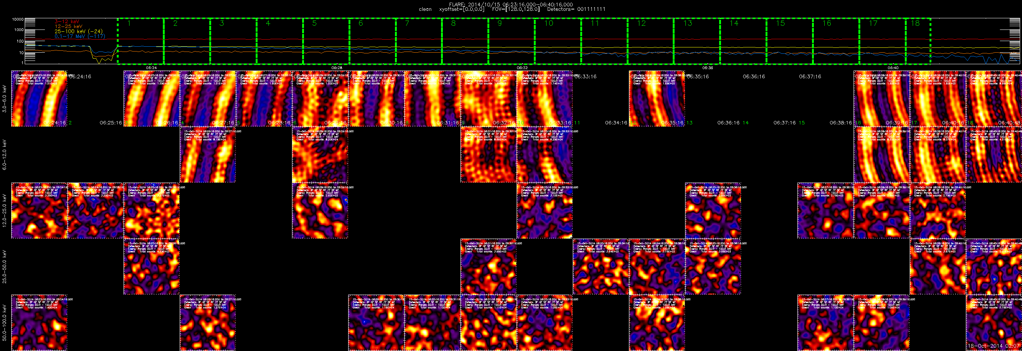
Task: Select time interval 11 marker in light curve
Action: [x=595, y=24]
